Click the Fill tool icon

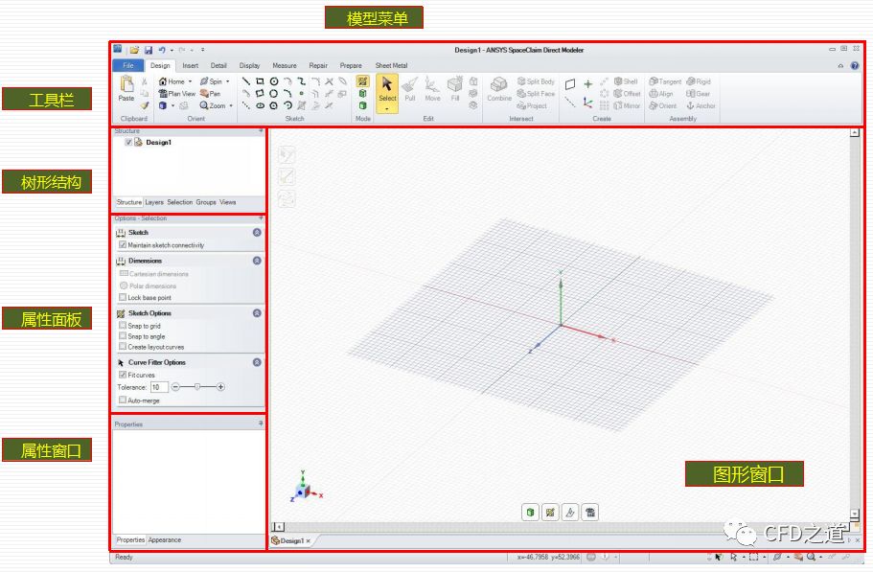[455, 89]
